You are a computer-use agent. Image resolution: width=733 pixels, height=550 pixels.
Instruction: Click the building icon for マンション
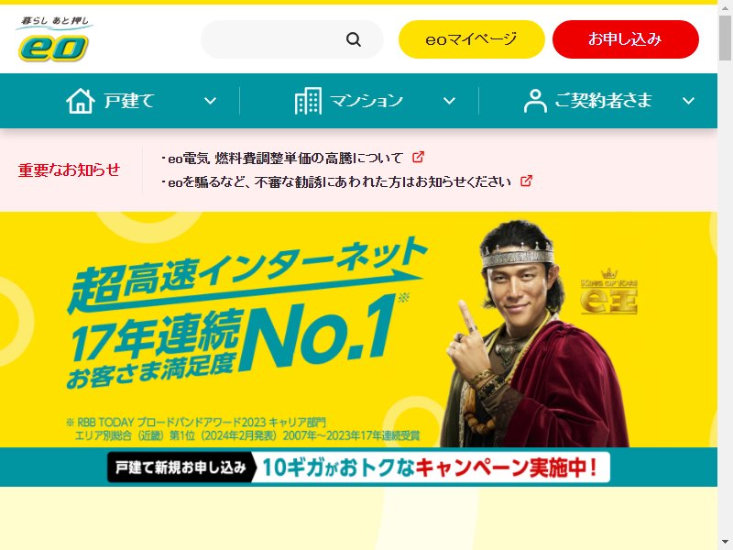pyautogui.click(x=308, y=101)
